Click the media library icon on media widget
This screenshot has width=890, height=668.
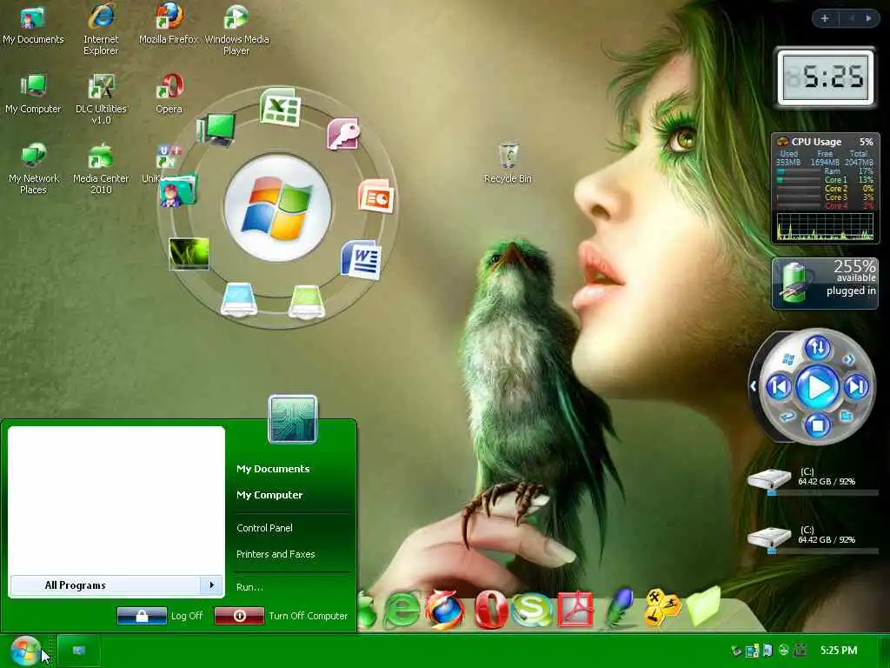847,417
